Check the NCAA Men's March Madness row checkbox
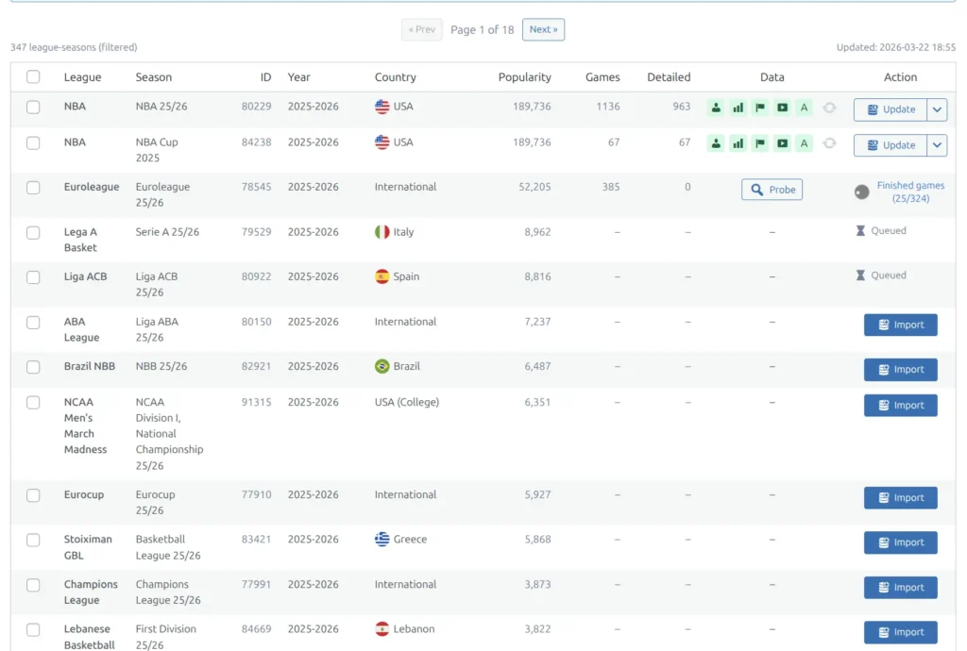 [33, 403]
